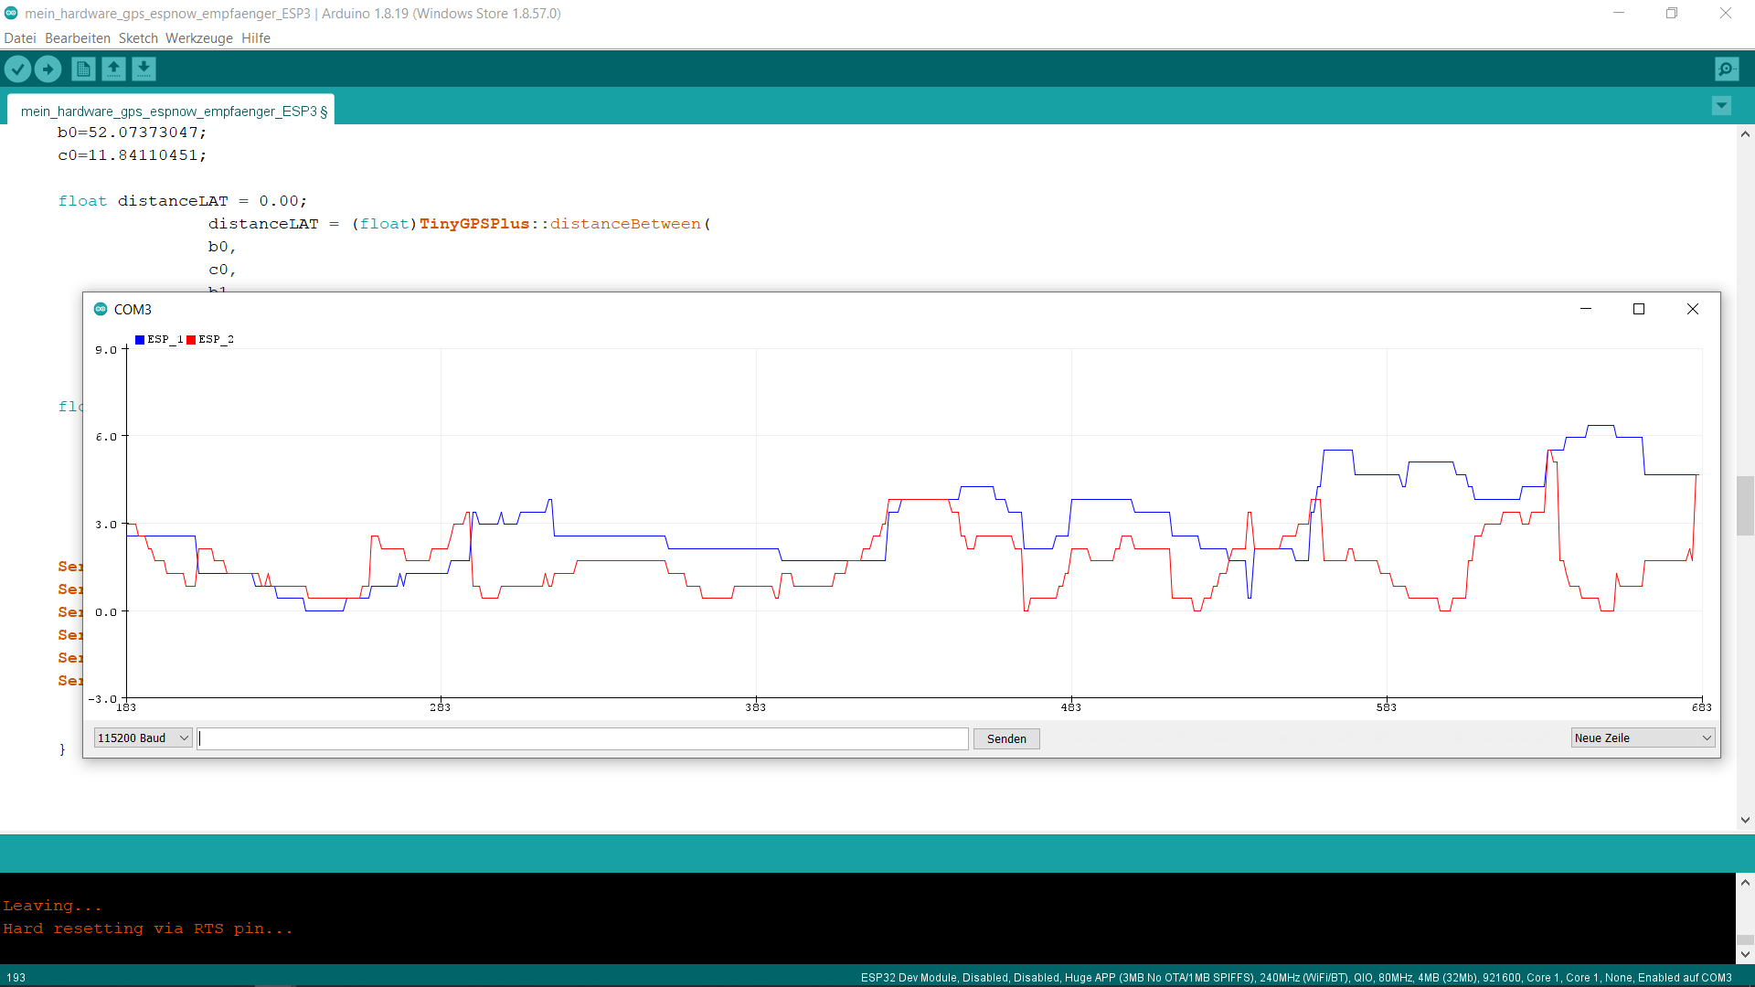Open the tab options dropdown arrow
The height and width of the screenshot is (987, 1755).
tap(1721, 106)
